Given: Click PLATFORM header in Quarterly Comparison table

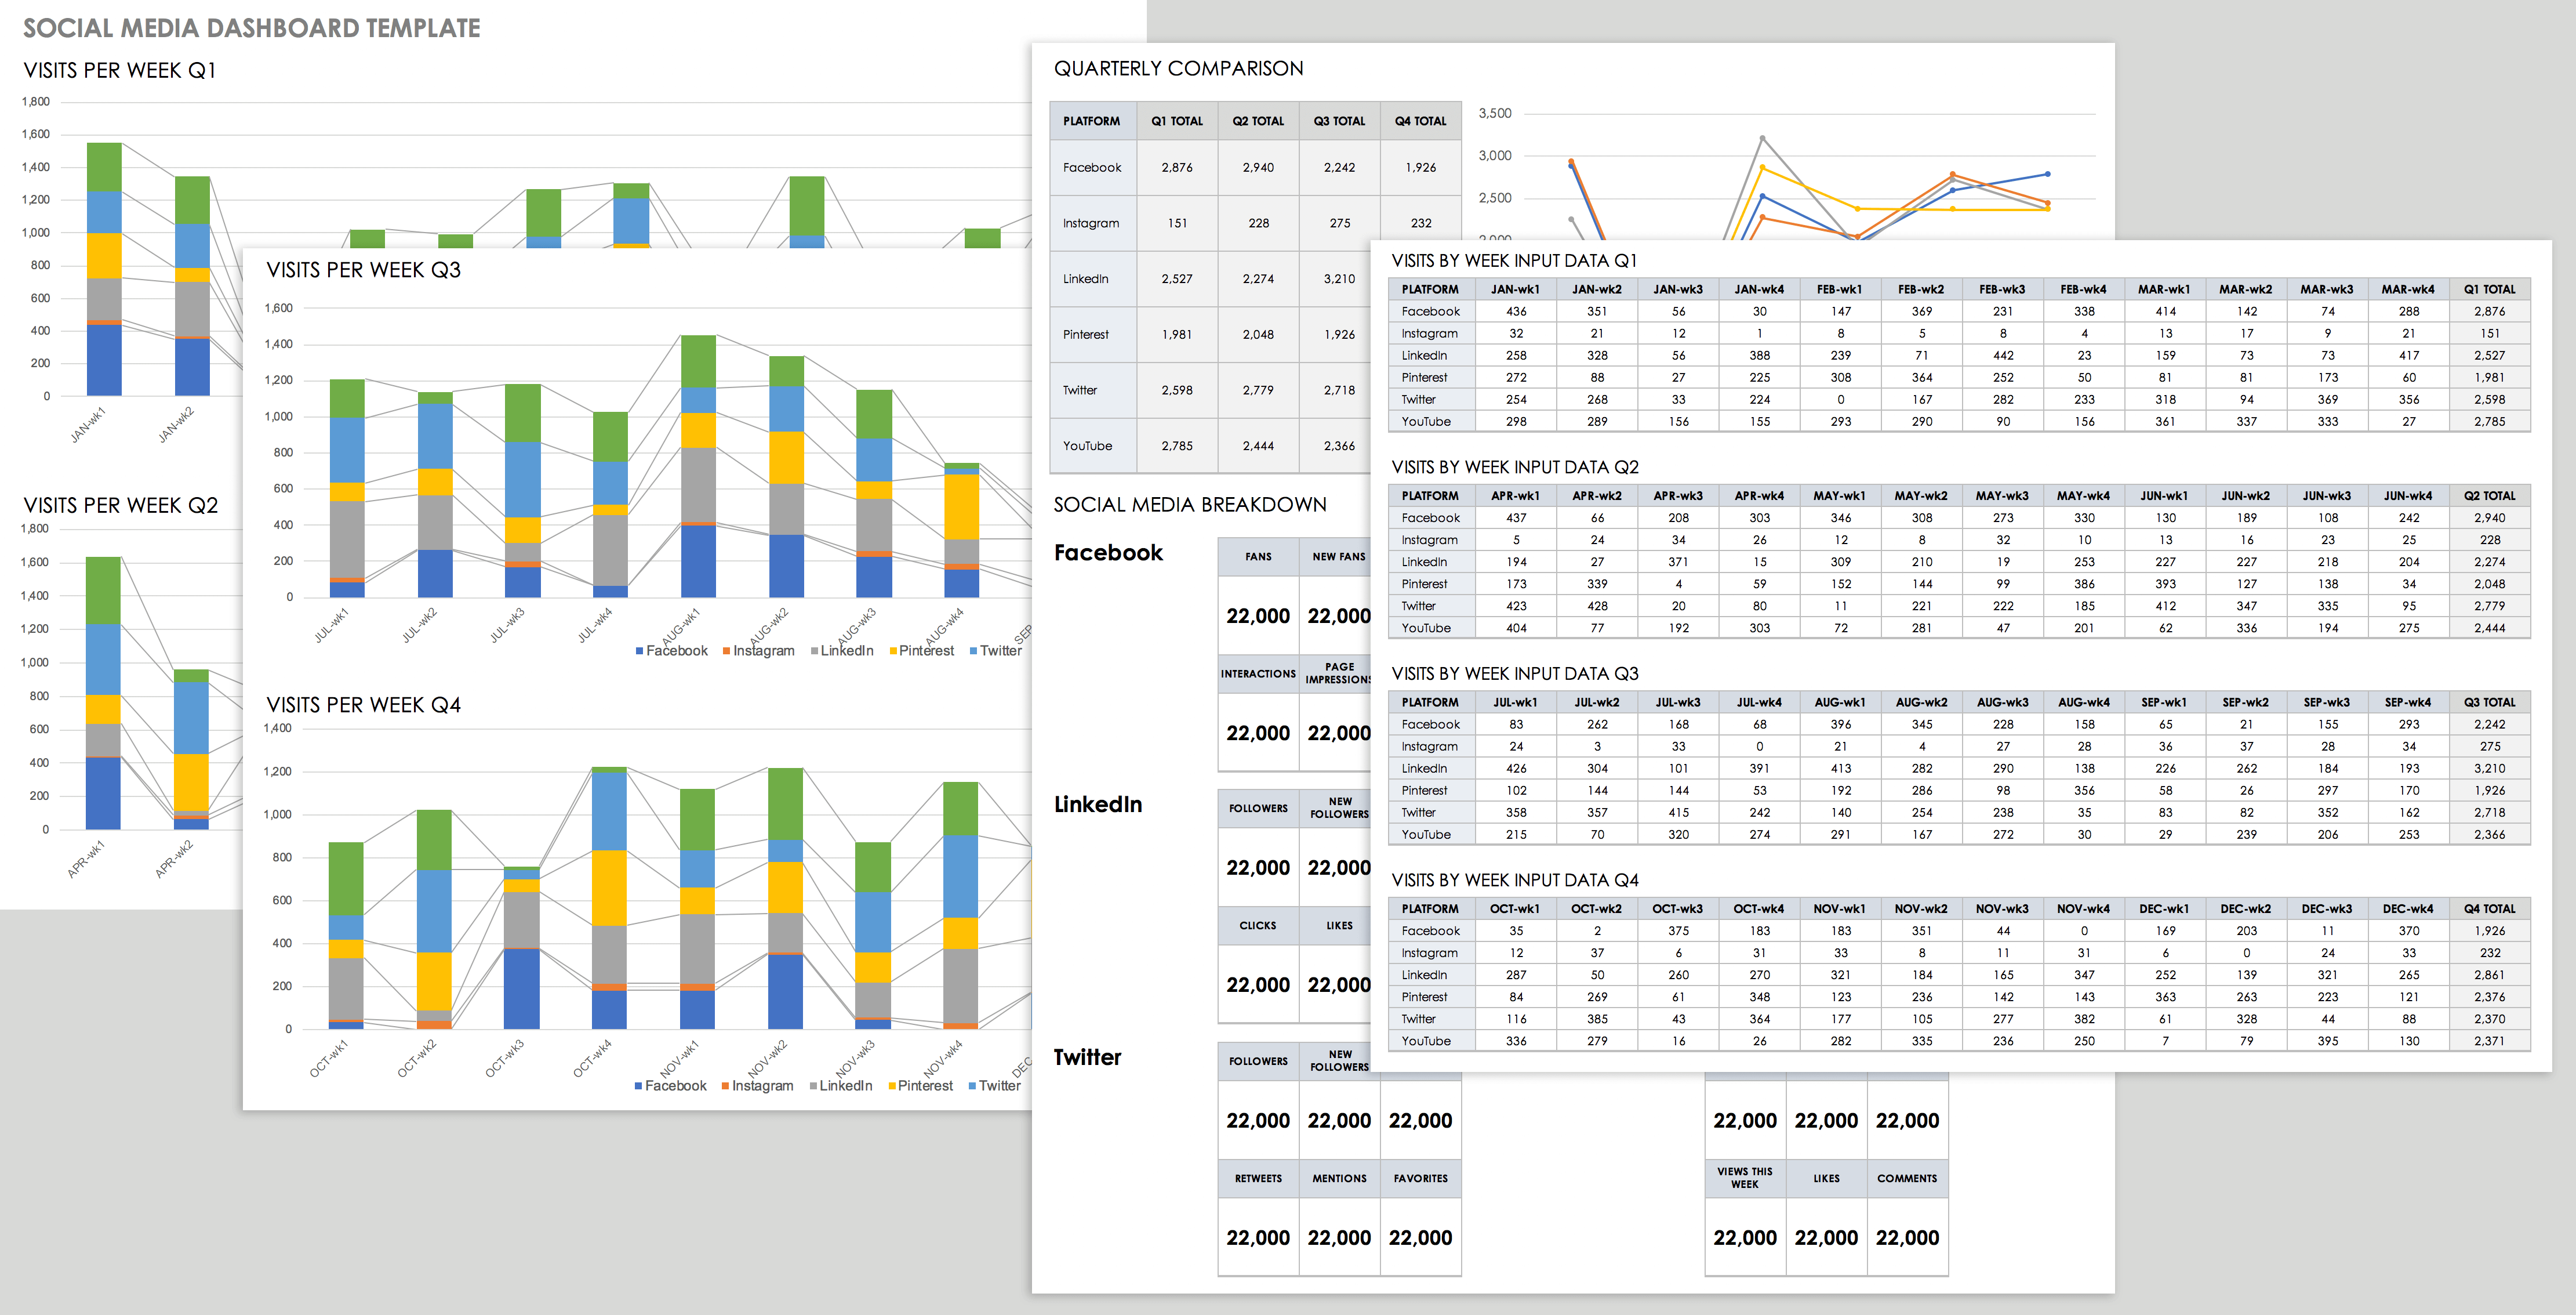Looking at the screenshot, I should tap(1092, 121).
